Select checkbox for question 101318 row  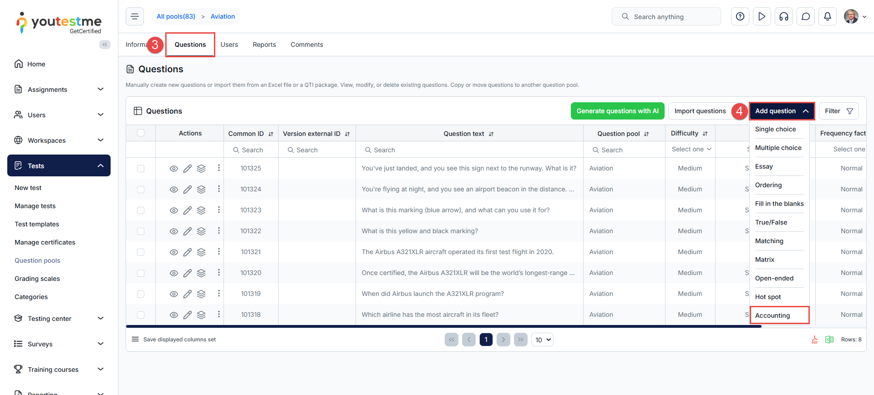point(141,315)
